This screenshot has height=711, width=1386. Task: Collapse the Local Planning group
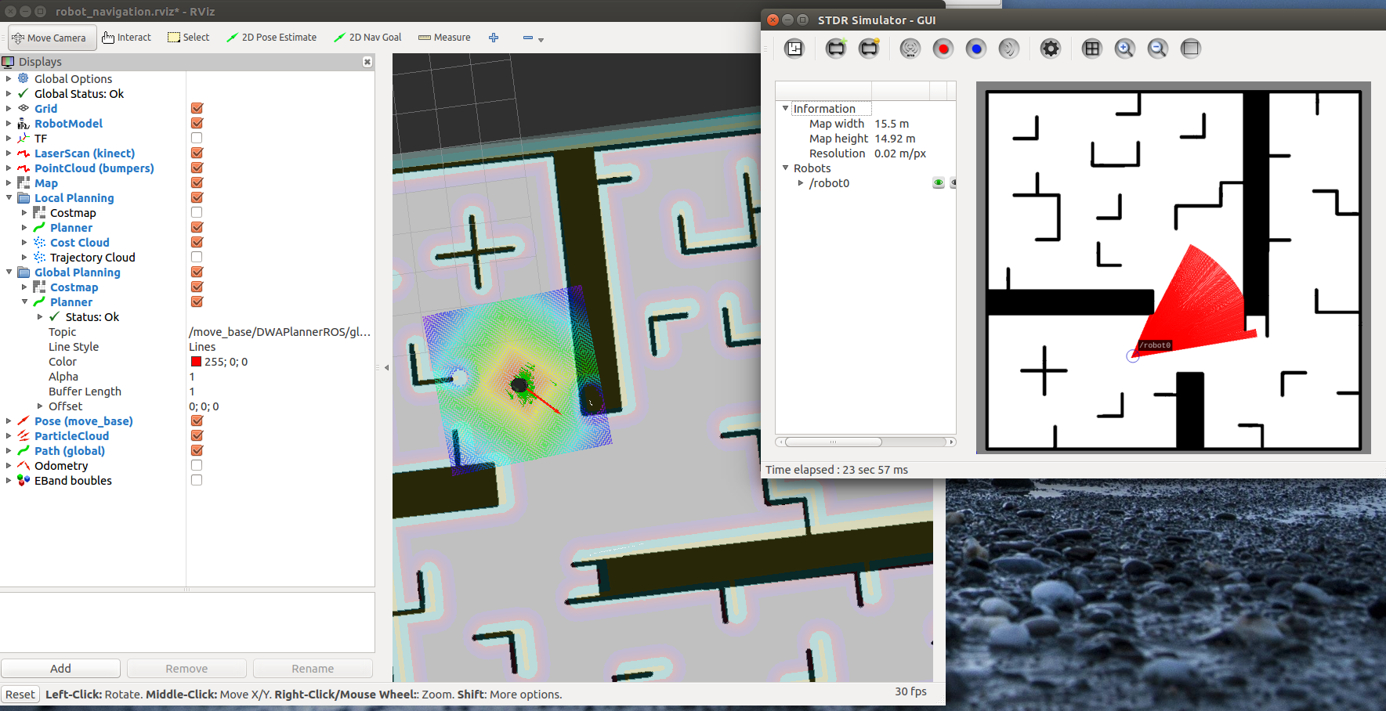click(9, 198)
